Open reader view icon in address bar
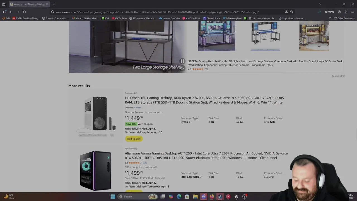Screen dimensions: 357x201 click(286, 12)
